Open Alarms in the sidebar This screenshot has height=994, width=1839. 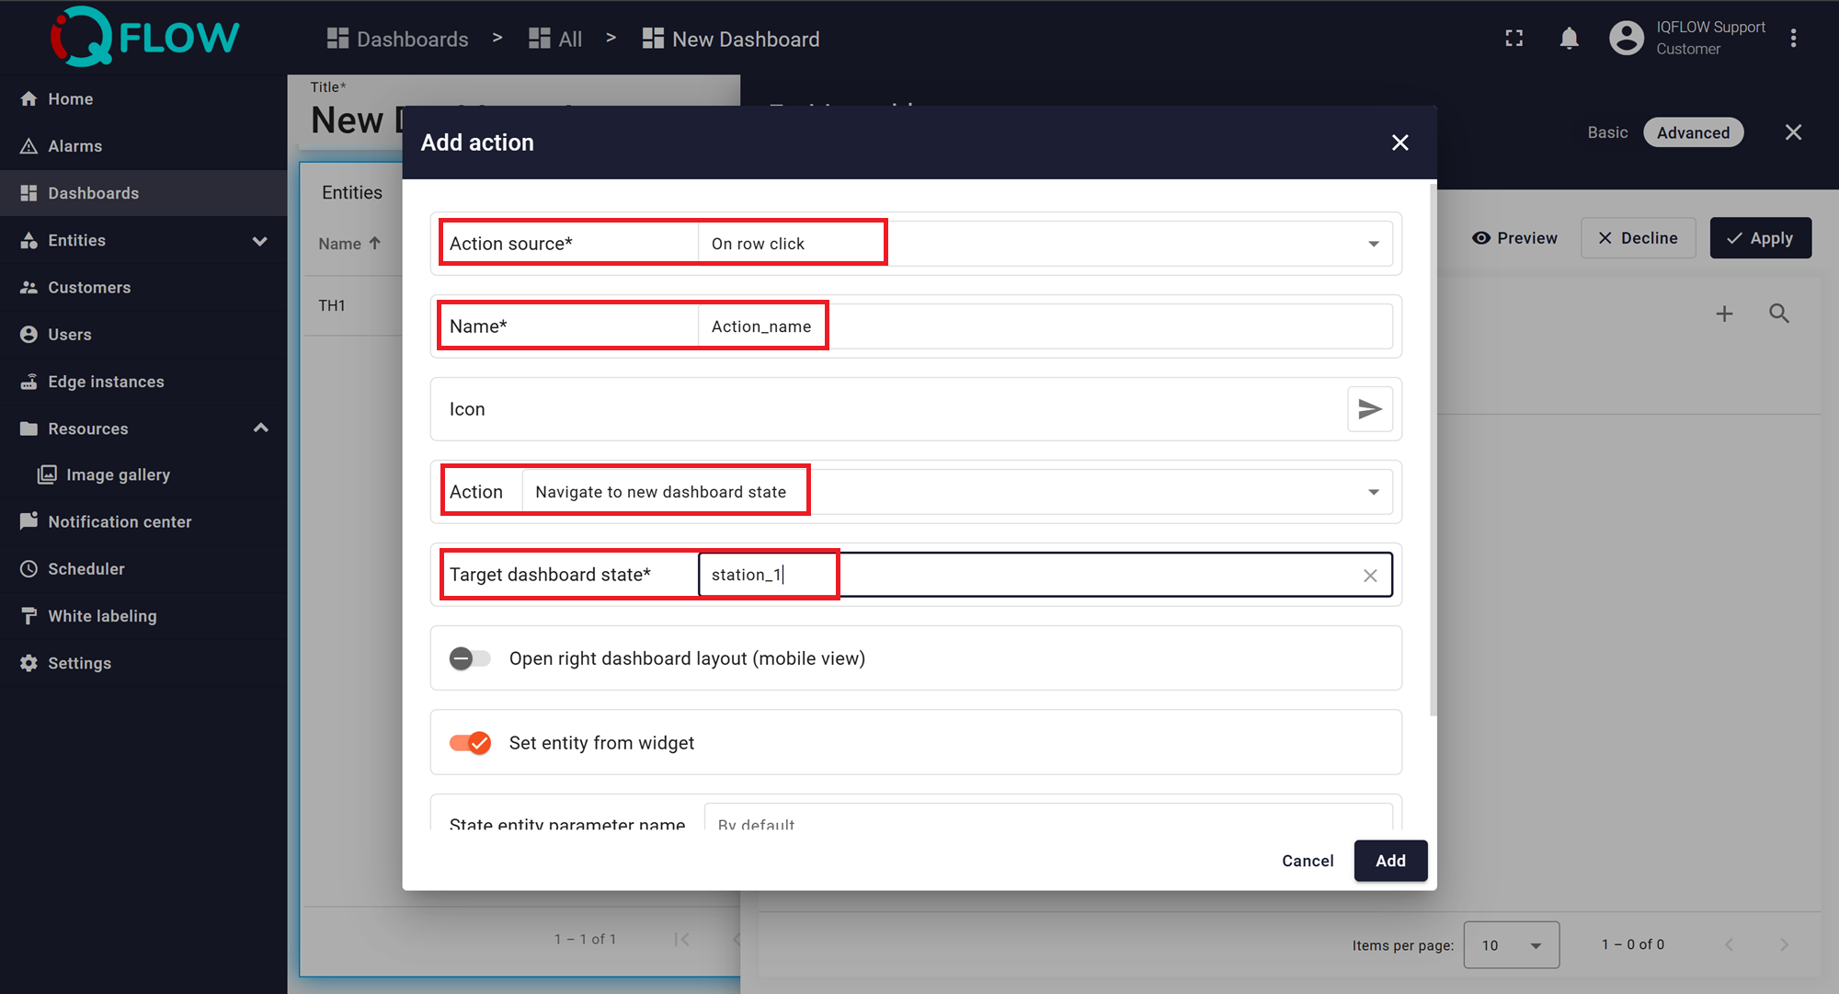pyautogui.click(x=74, y=146)
